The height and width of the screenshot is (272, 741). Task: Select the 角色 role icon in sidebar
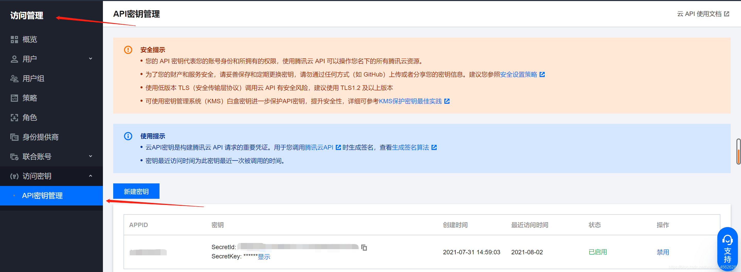coord(14,117)
